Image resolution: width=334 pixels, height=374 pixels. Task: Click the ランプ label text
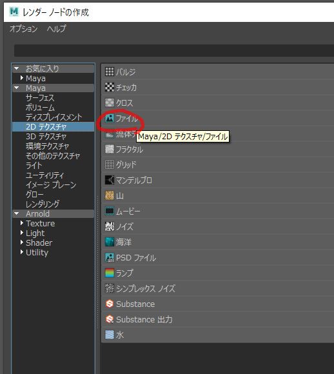124,273
